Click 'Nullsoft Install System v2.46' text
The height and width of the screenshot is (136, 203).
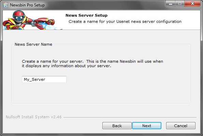(x=34, y=117)
